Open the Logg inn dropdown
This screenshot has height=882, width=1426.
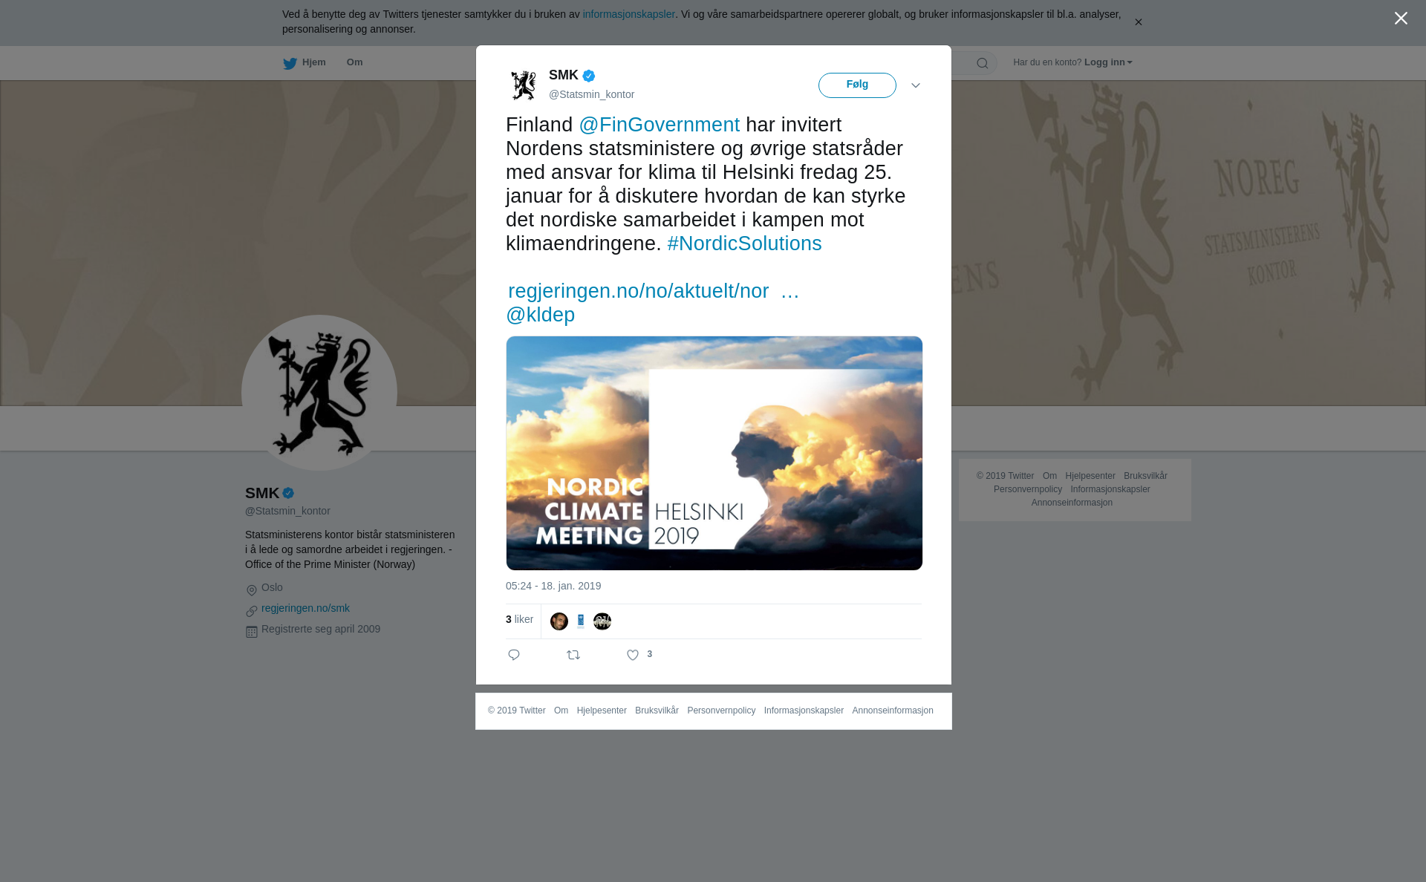tap(1108, 62)
